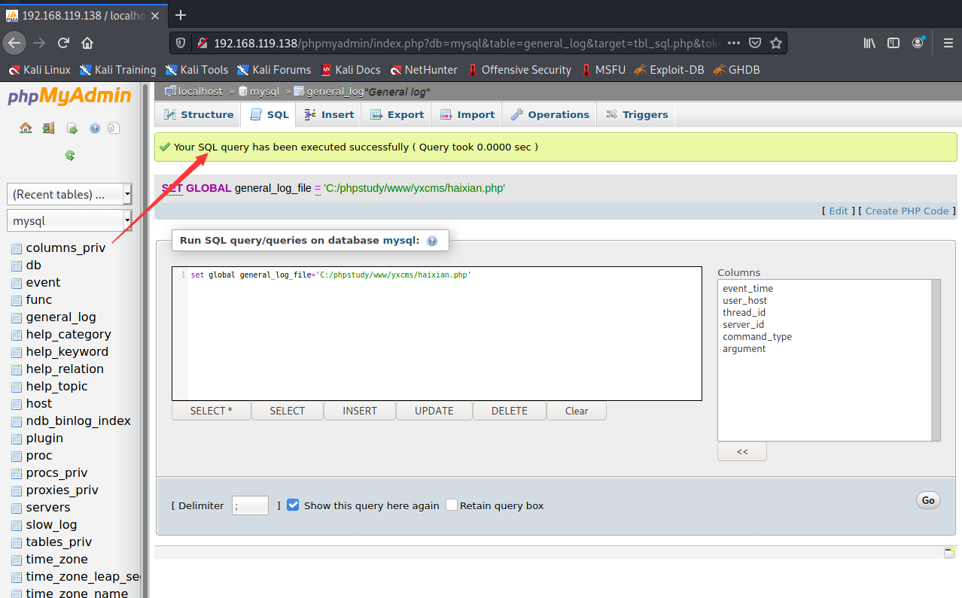Click the general_log table icon in sidebar
This screenshot has height=598, width=962.
pos(17,317)
